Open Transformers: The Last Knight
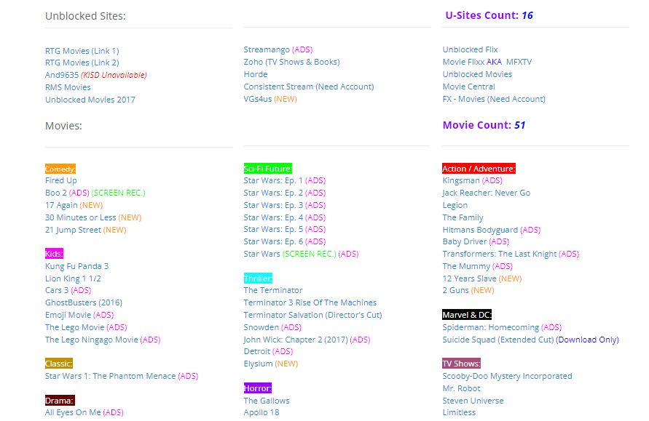 [x=500, y=254]
